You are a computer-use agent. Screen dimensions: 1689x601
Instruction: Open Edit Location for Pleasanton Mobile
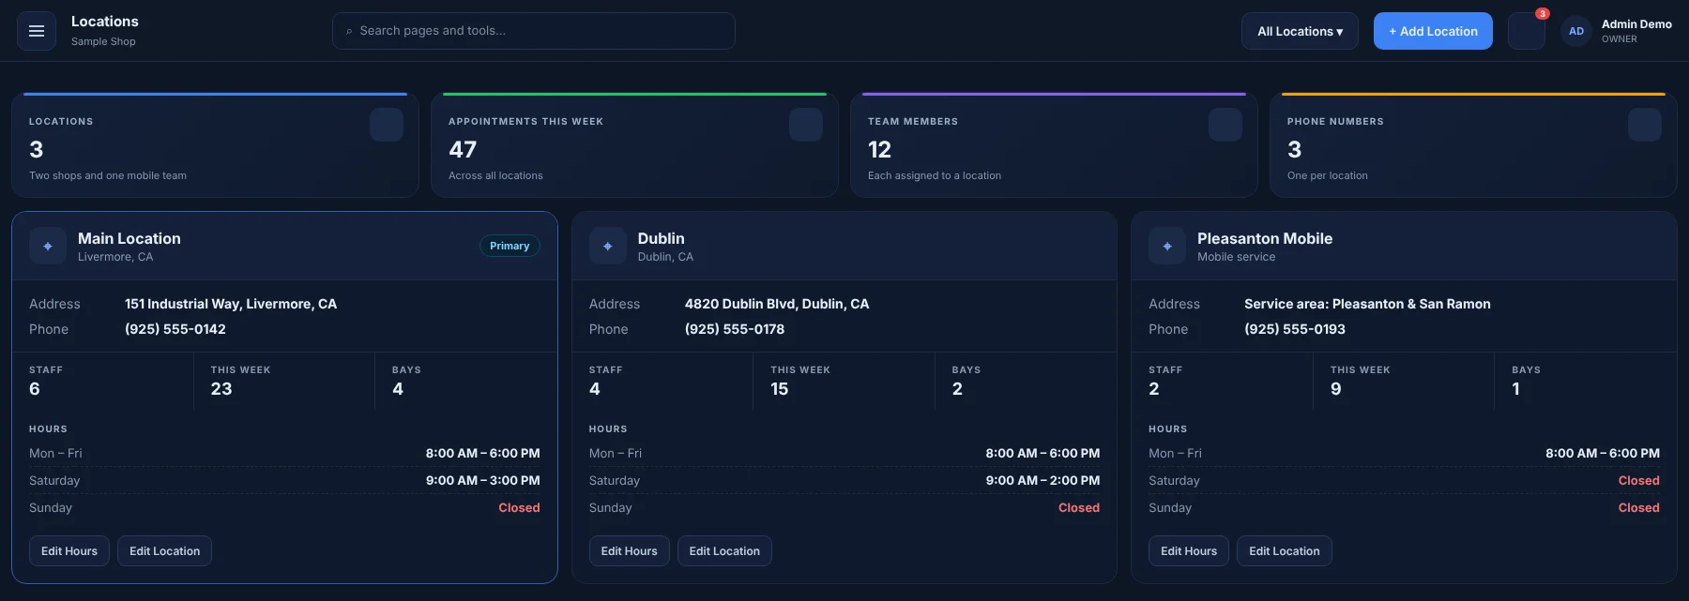(1284, 551)
